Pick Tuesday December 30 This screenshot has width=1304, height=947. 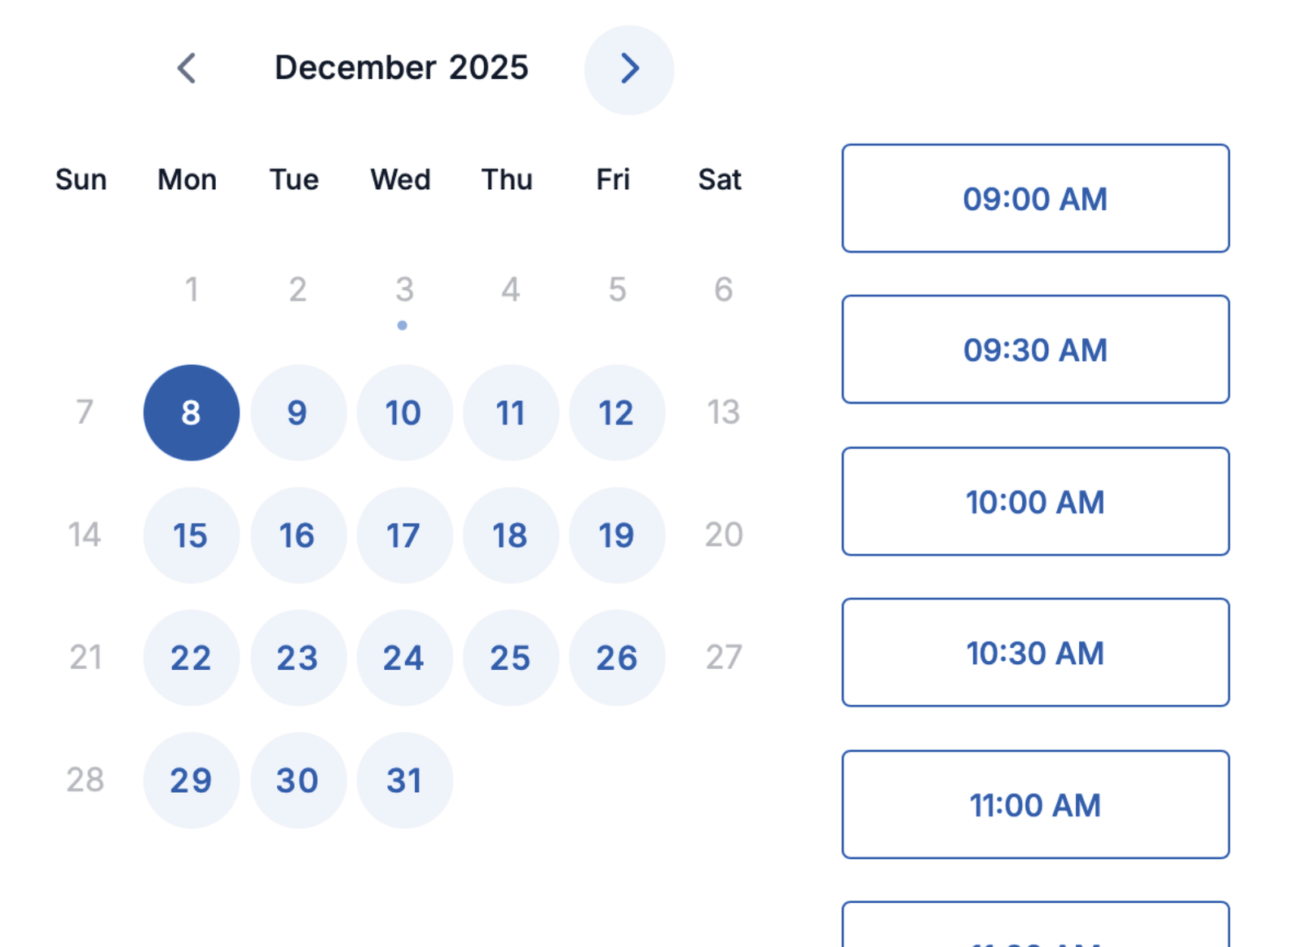297,781
